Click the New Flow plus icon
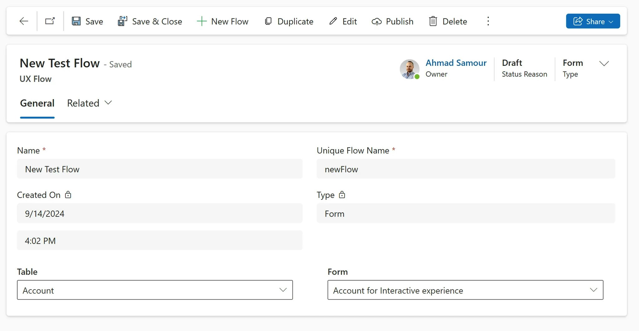Image resolution: width=639 pixels, height=331 pixels. click(x=202, y=21)
